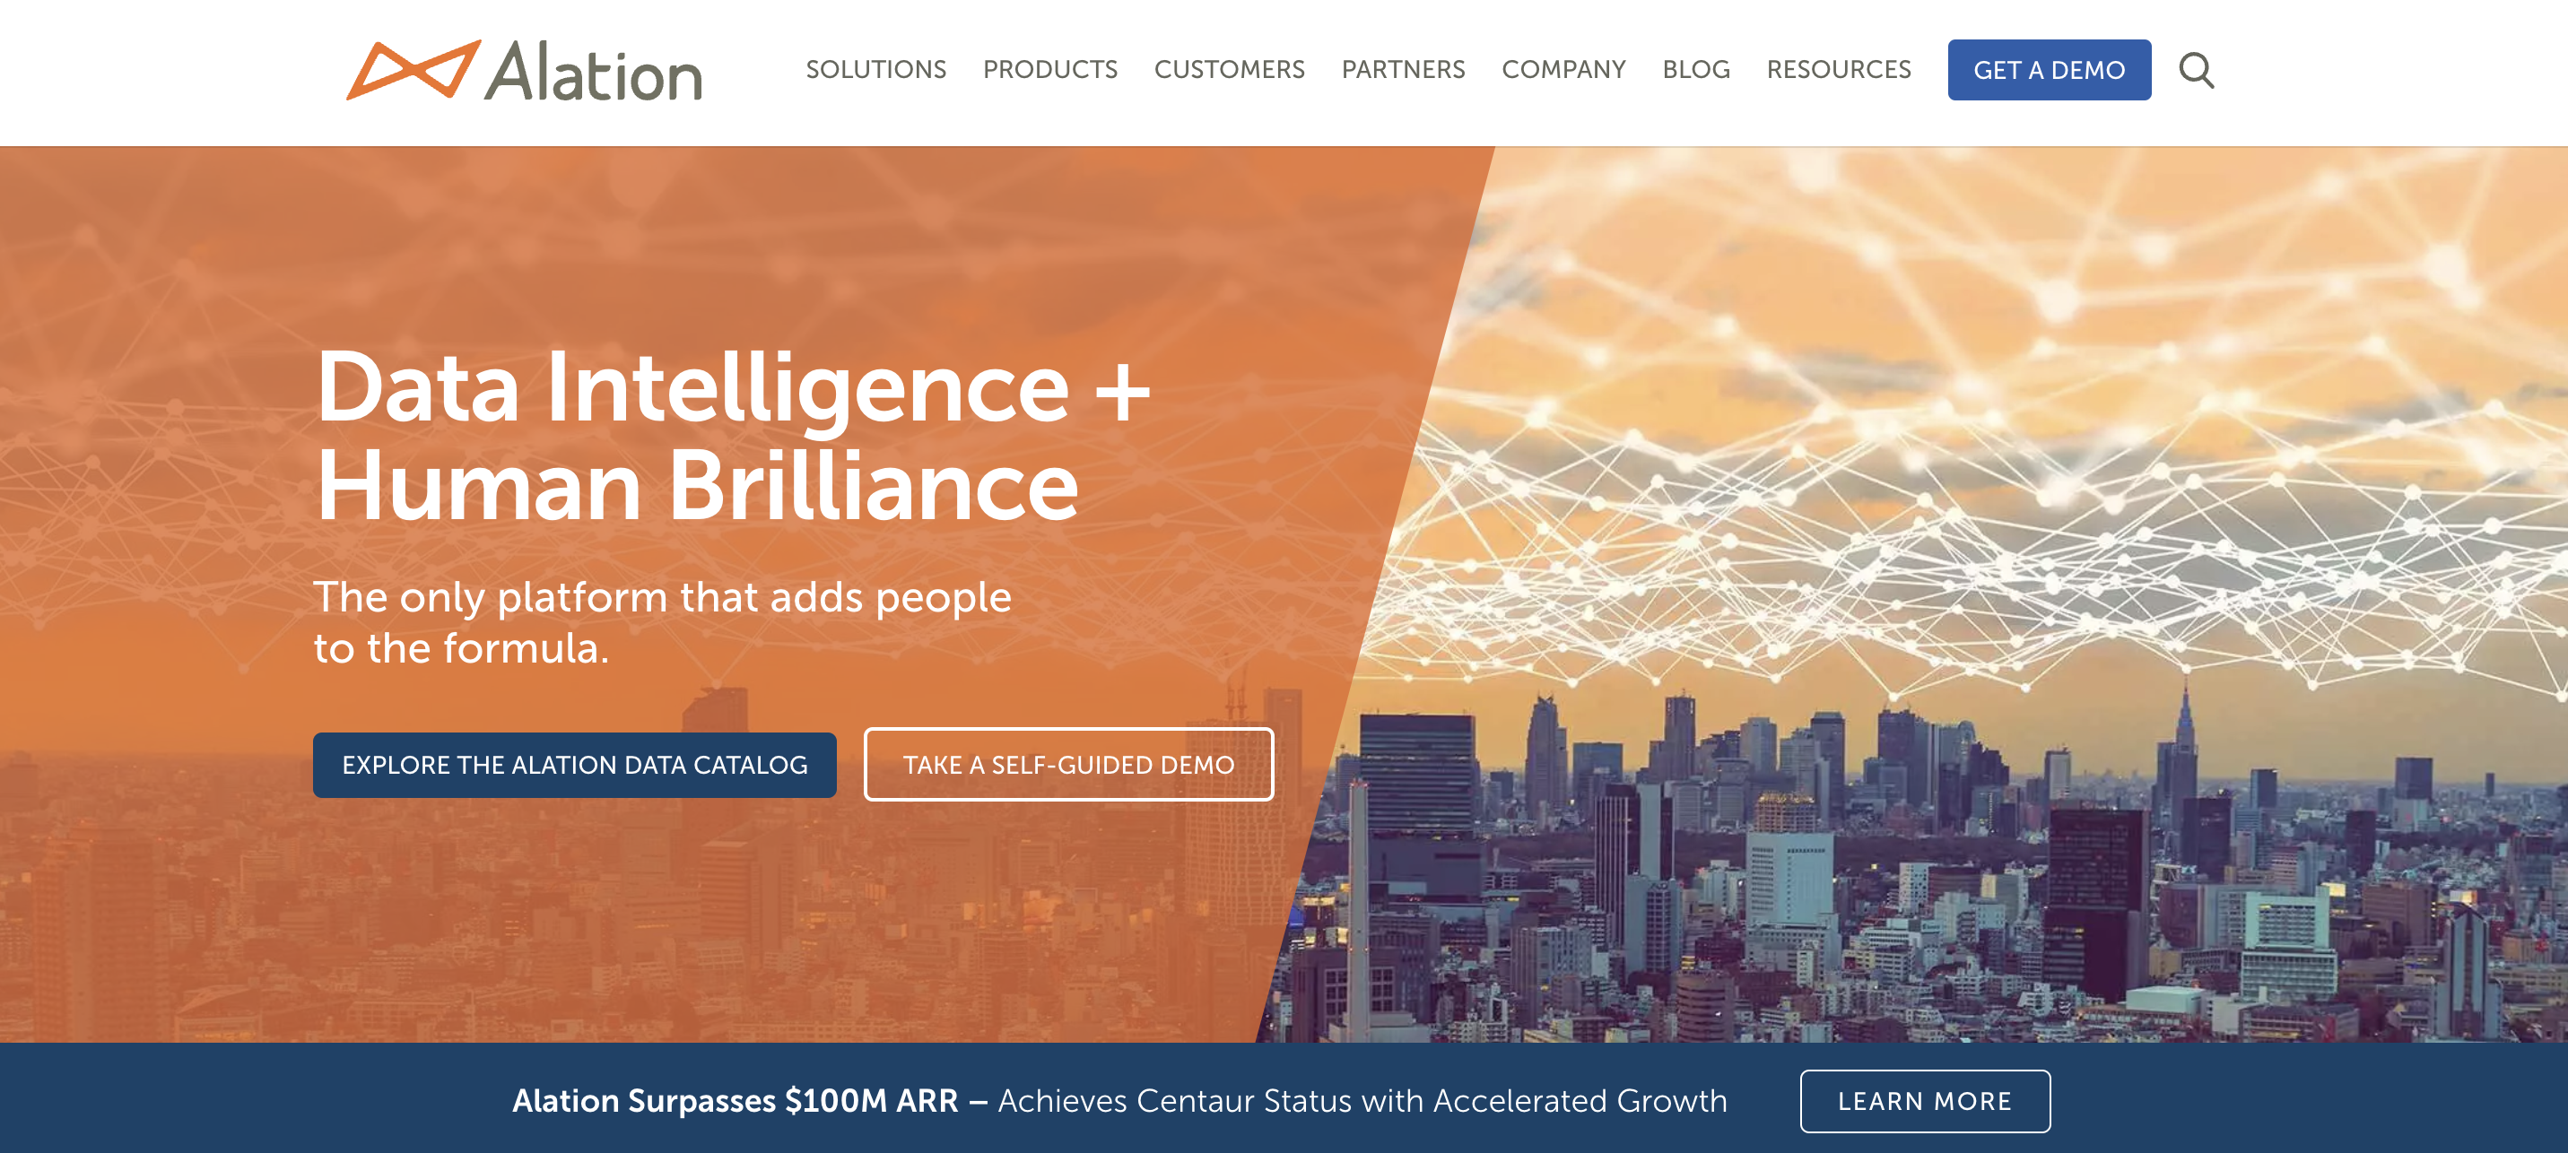Viewport: 2568px width, 1153px height.
Task: Click Take a Self-Guided Demo link
Action: (x=1067, y=761)
